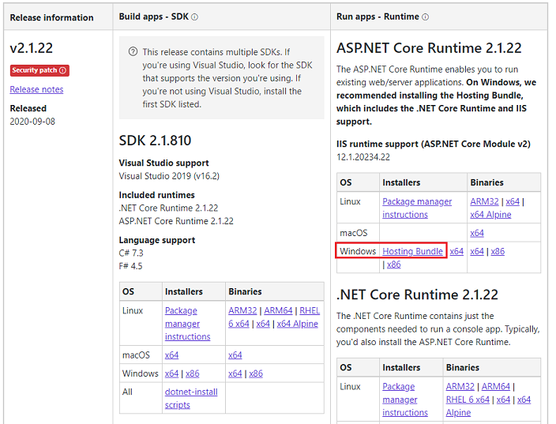Download ASP.NET Core Runtime Windows x64 installer
This screenshot has height=424, width=556.
[456, 251]
